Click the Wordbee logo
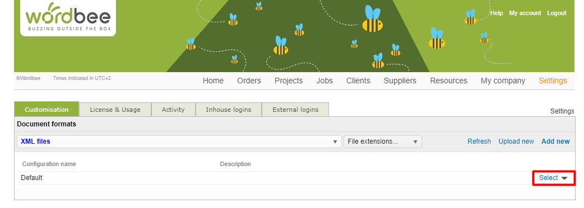This screenshot has height=208, width=584. [68, 18]
